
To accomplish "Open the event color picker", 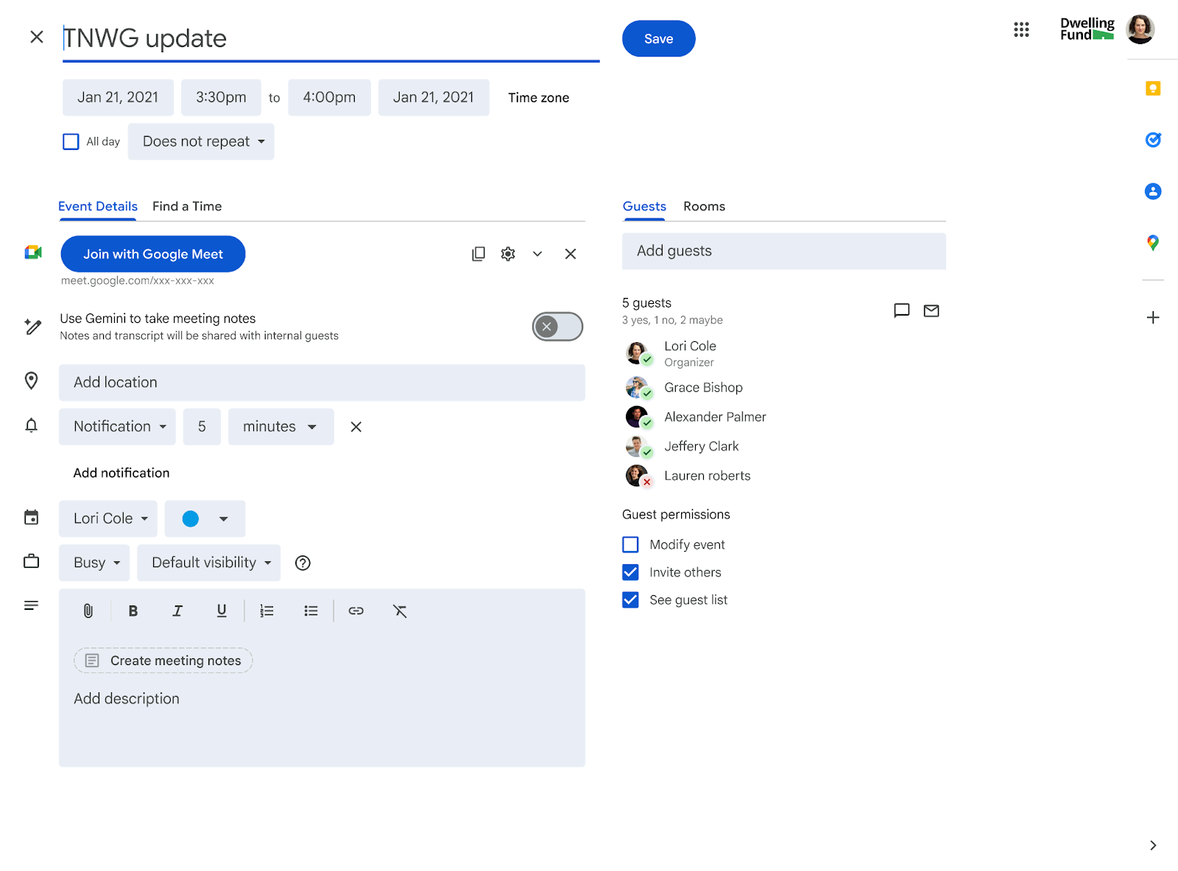I will point(205,519).
